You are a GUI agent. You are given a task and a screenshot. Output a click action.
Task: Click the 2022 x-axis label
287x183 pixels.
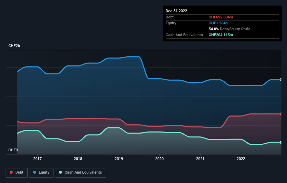pyautogui.click(x=241, y=159)
